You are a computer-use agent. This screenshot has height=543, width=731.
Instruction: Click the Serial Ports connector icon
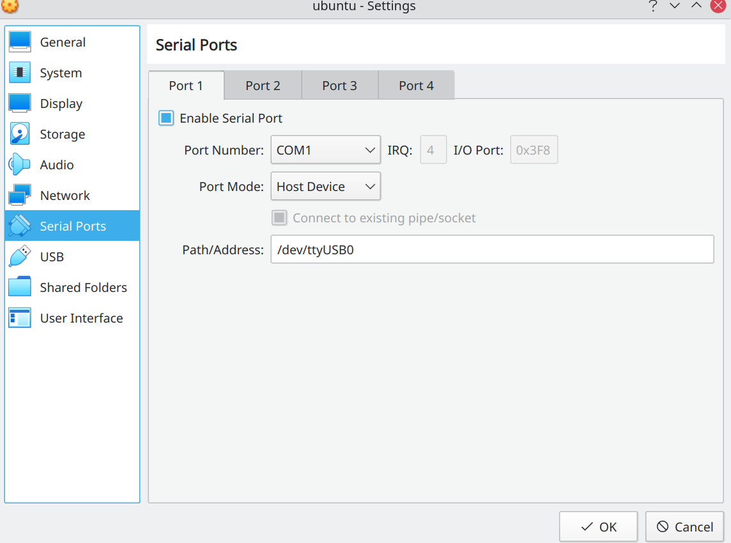pos(20,226)
